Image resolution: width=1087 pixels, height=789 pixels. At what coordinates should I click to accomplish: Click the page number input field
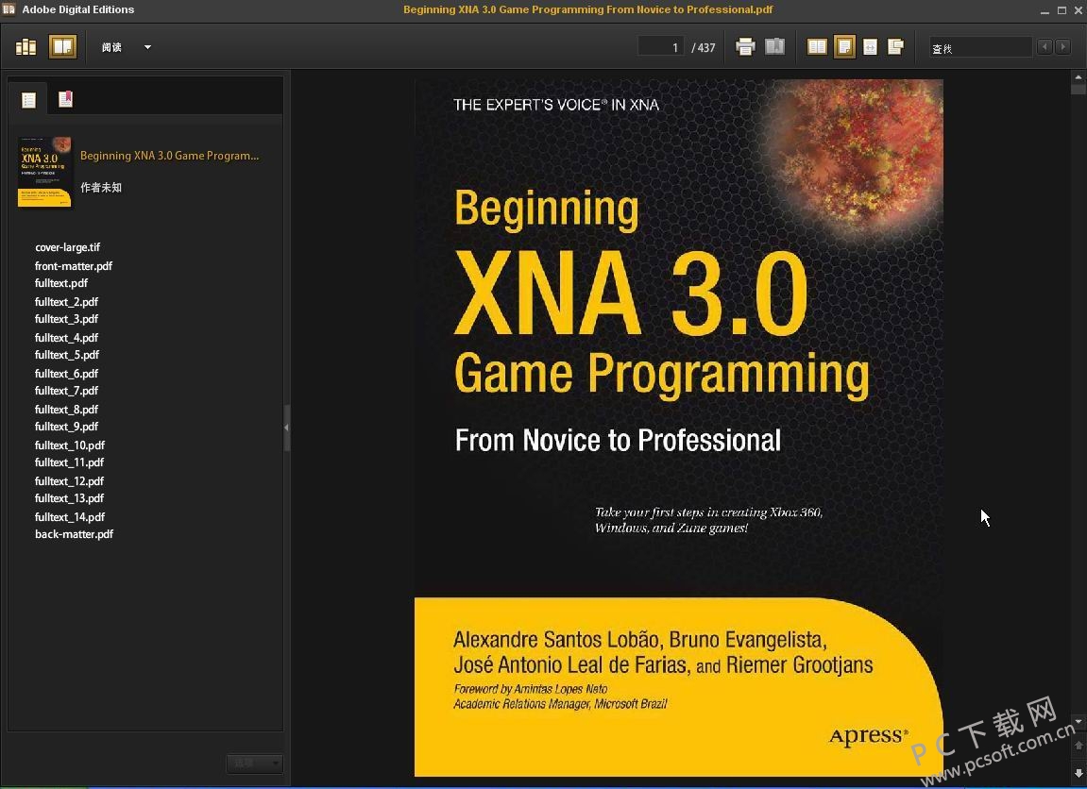[x=661, y=47]
